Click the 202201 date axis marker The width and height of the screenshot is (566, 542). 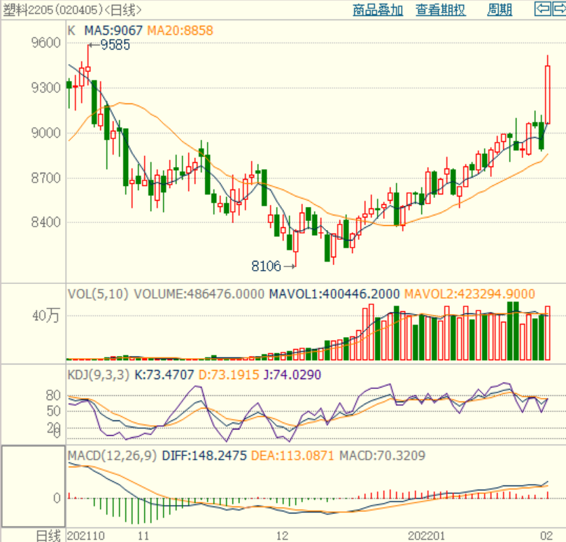426,536
